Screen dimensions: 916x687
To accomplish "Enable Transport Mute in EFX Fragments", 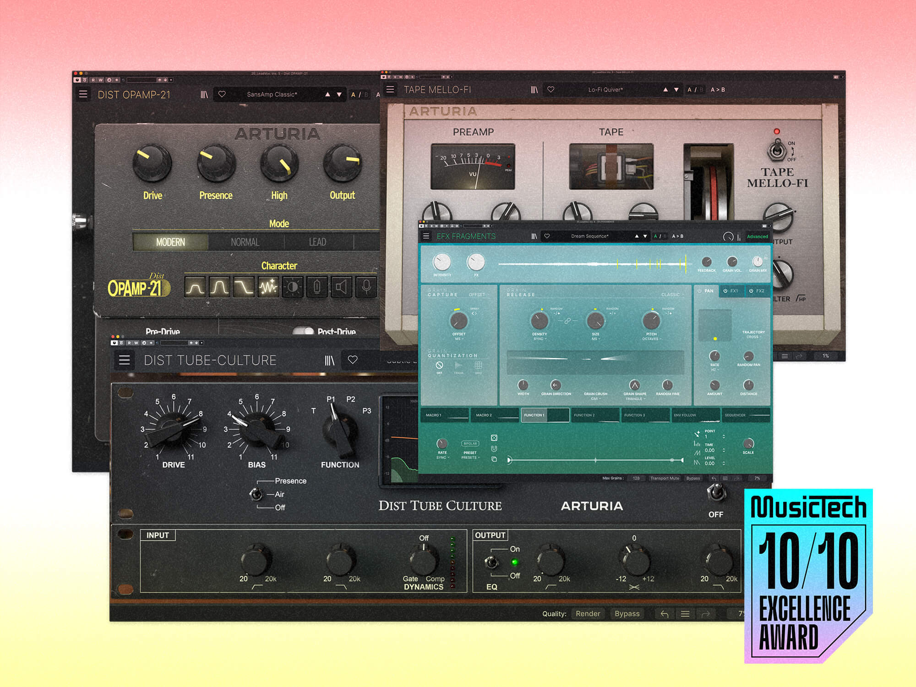I will [665, 478].
